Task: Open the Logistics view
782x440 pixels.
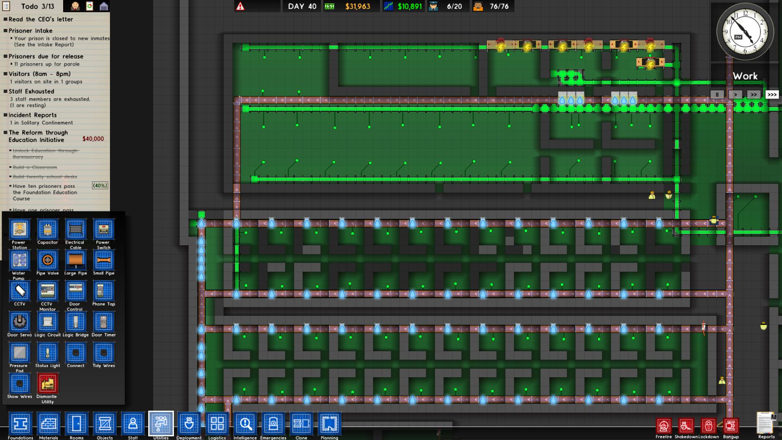Action: (x=217, y=424)
